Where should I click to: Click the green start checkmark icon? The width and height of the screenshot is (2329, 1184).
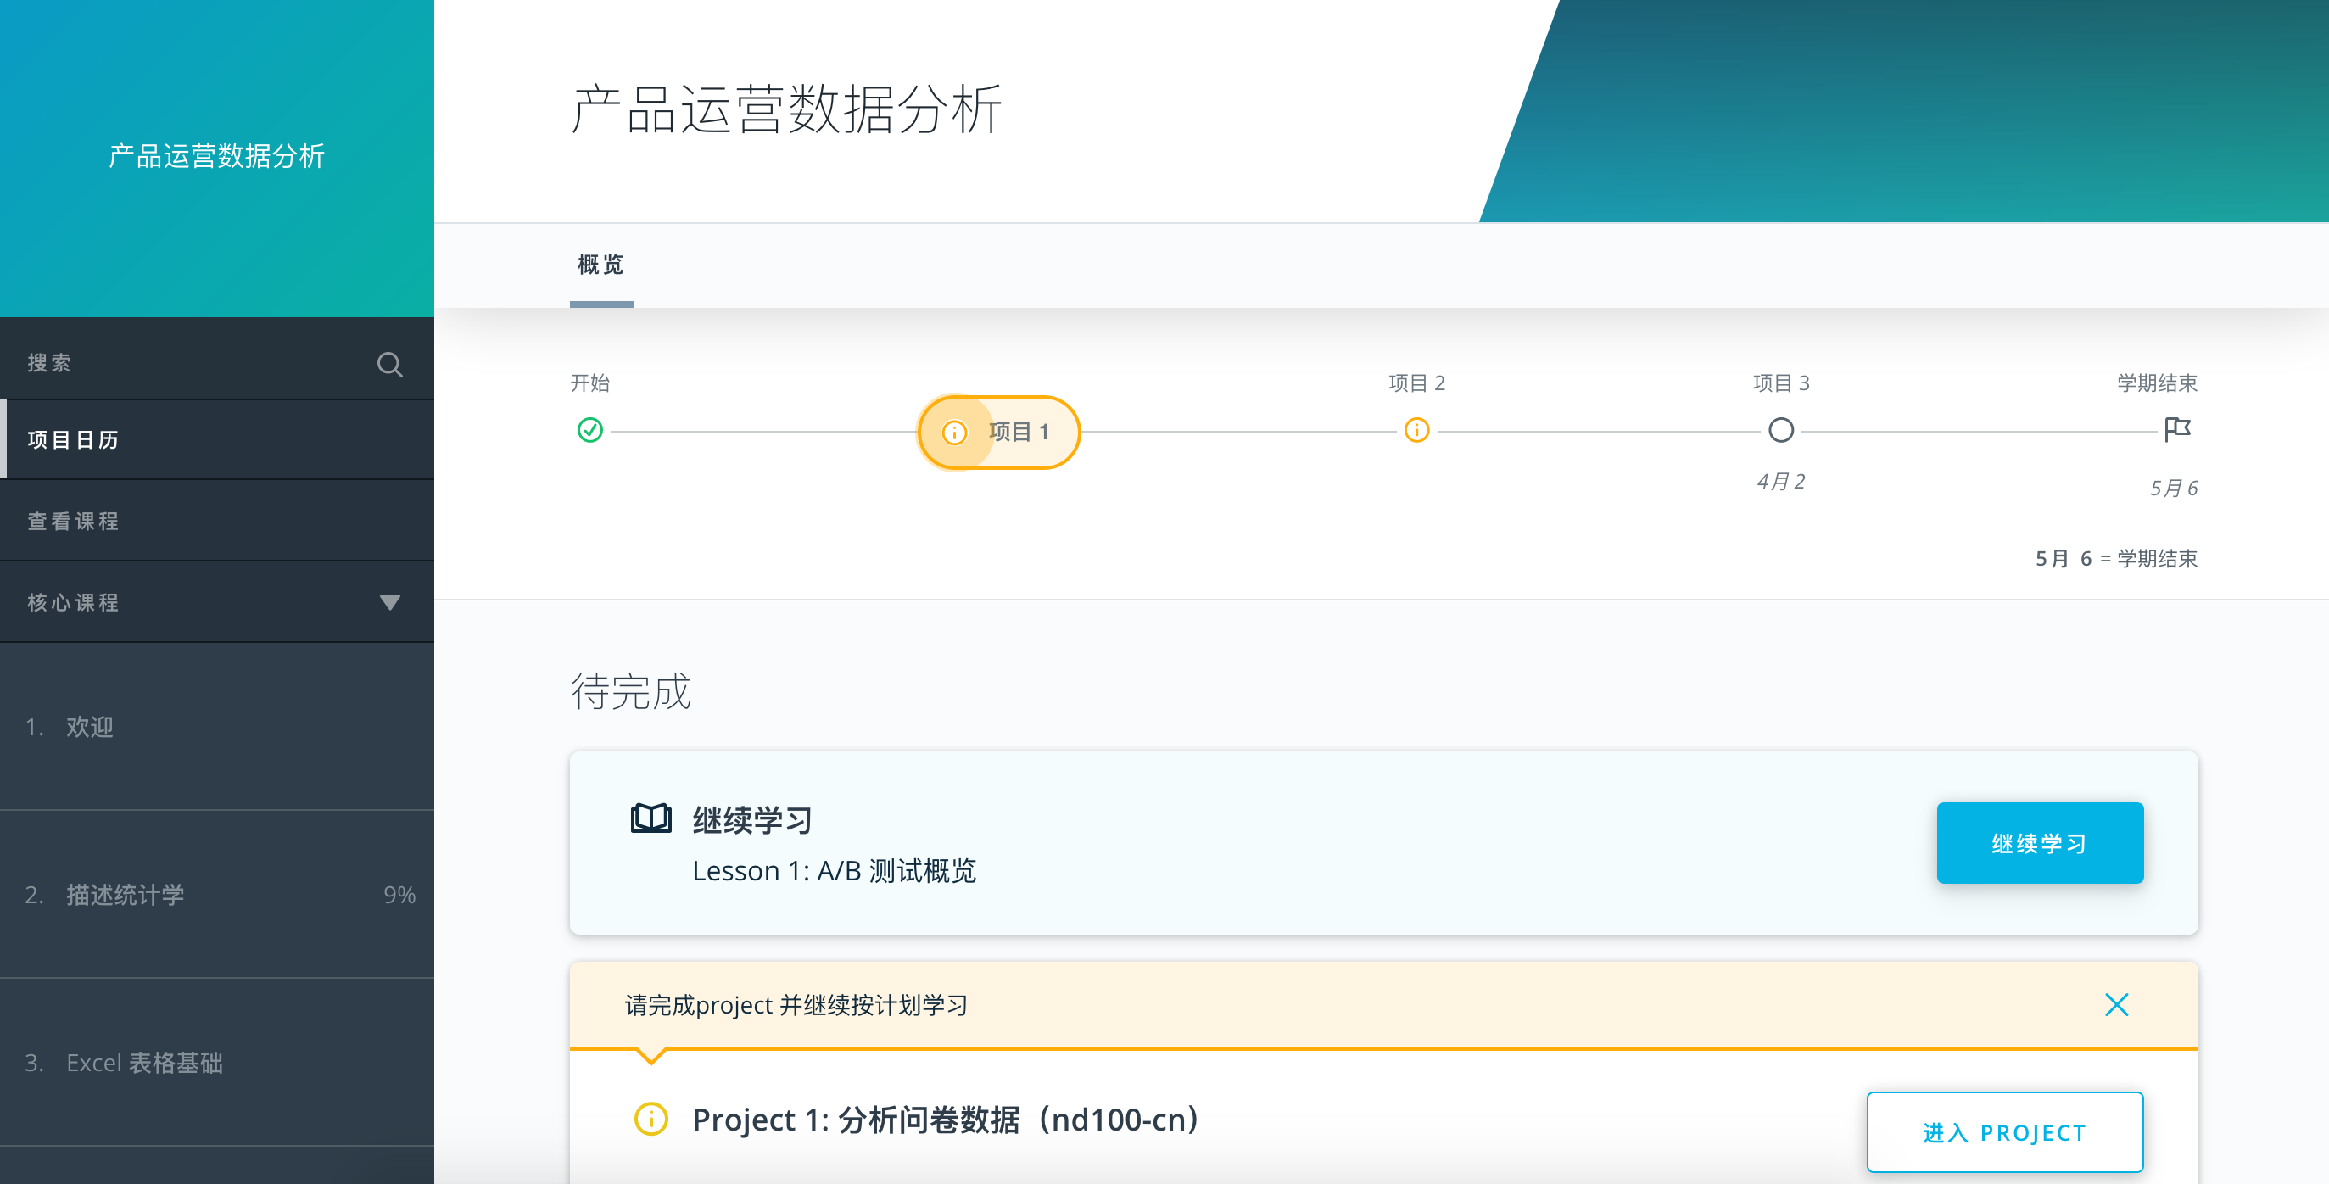click(590, 430)
